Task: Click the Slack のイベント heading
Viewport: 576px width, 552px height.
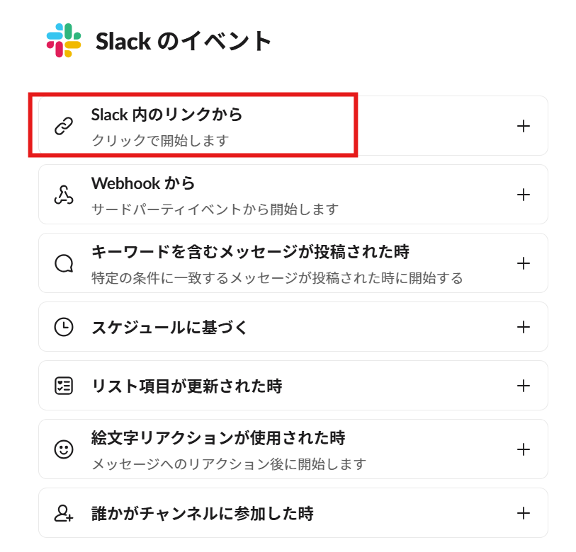Action: click(x=183, y=41)
